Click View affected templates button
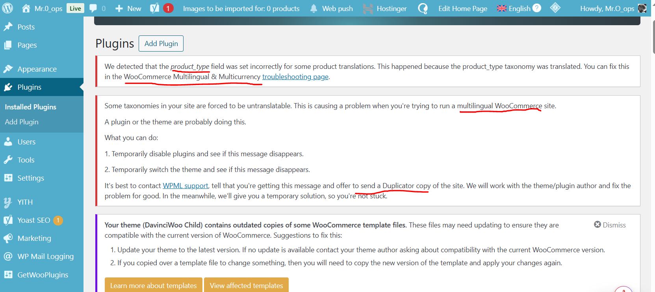The height and width of the screenshot is (292, 655). (x=247, y=285)
